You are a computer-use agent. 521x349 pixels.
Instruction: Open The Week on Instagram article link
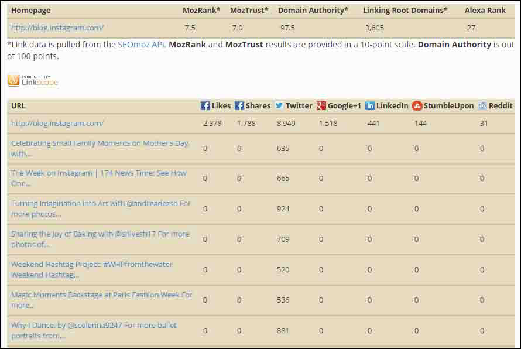click(98, 173)
